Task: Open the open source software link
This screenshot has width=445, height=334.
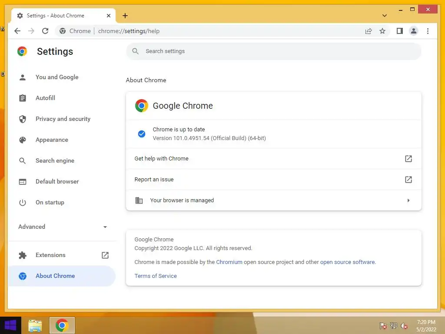Action: coord(347,262)
